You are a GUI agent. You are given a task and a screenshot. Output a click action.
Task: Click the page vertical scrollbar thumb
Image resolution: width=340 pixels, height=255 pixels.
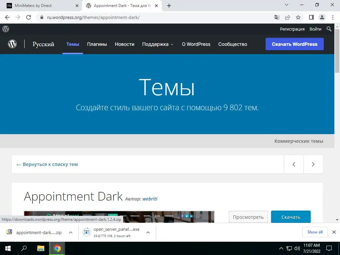click(x=337, y=50)
